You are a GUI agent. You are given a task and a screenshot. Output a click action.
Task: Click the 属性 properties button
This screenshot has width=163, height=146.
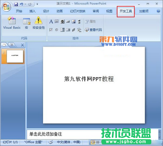[x=90, y=21]
